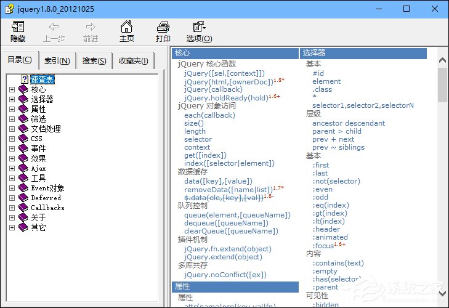The height and width of the screenshot is (308, 449).
Task: Click the jquery help window title icon
Action: [9, 9]
